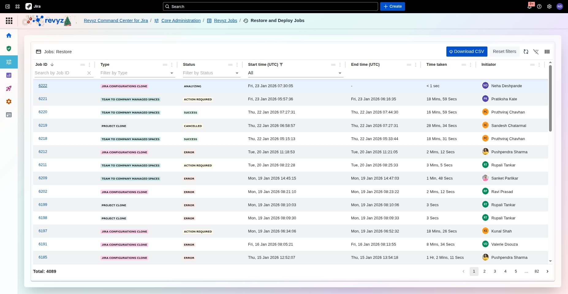The image size is (568, 294).
Task: Click the clear filters icon
Action: (536, 52)
